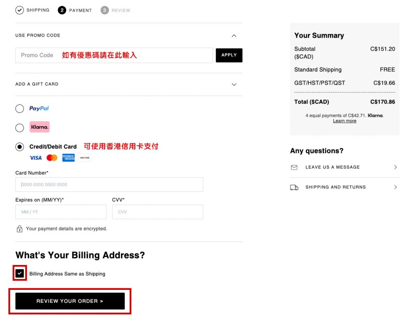The width and height of the screenshot is (411, 320).
Task: Open Shipping and Returns arrow
Action: pyautogui.click(x=395, y=187)
